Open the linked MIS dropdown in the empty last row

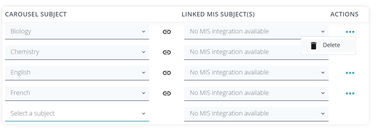pos(256,114)
